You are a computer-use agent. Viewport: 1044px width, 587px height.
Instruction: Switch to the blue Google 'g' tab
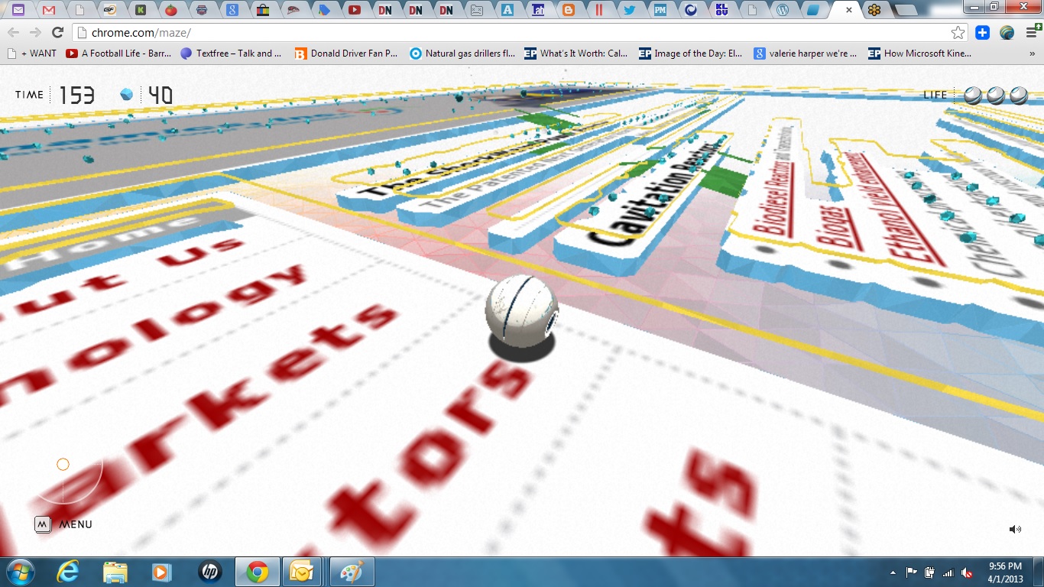[232, 10]
